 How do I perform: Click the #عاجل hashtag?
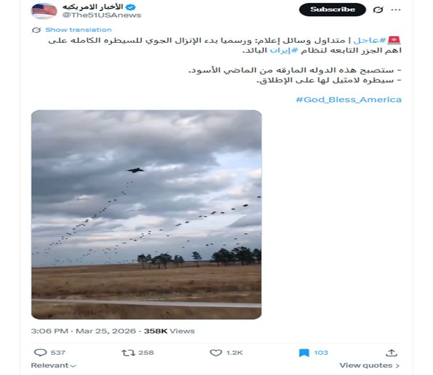[369, 40]
